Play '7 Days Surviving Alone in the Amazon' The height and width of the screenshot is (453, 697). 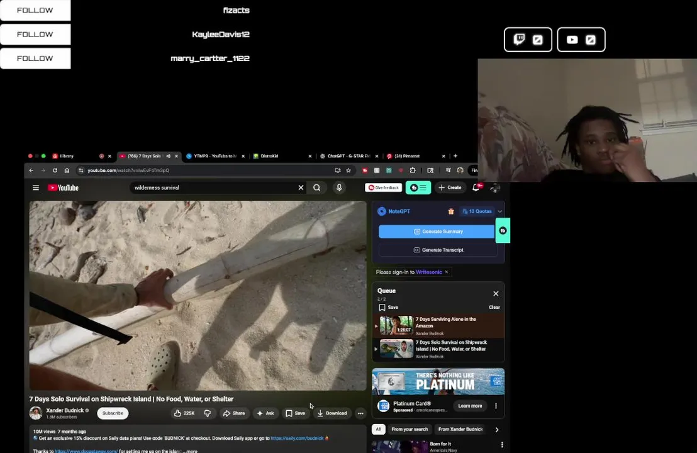coord(438,325)
